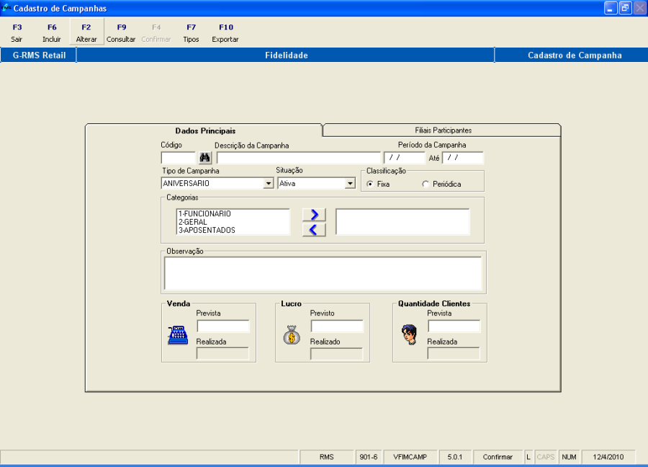Focus the Observação text area
Viewport: 648px width, 467px height.
pyautogui.click(x=323, y=273)
